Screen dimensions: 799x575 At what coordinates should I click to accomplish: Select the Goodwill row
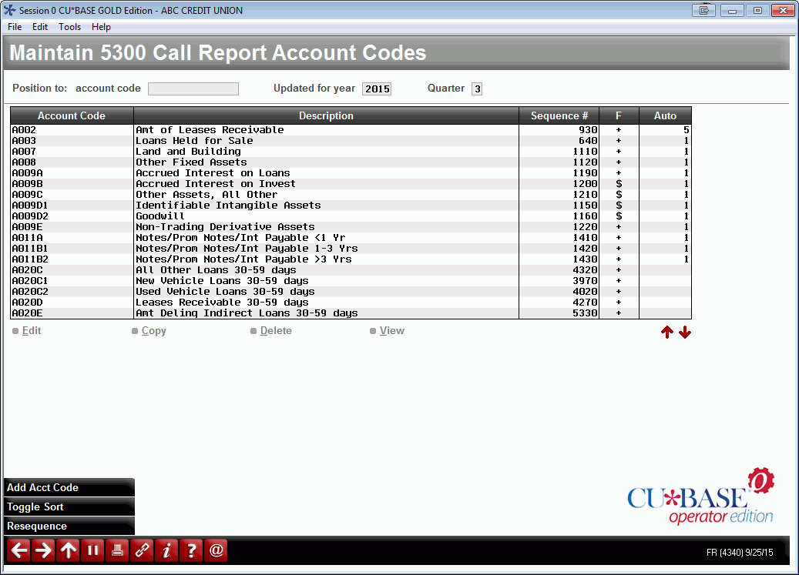[351, 216]
